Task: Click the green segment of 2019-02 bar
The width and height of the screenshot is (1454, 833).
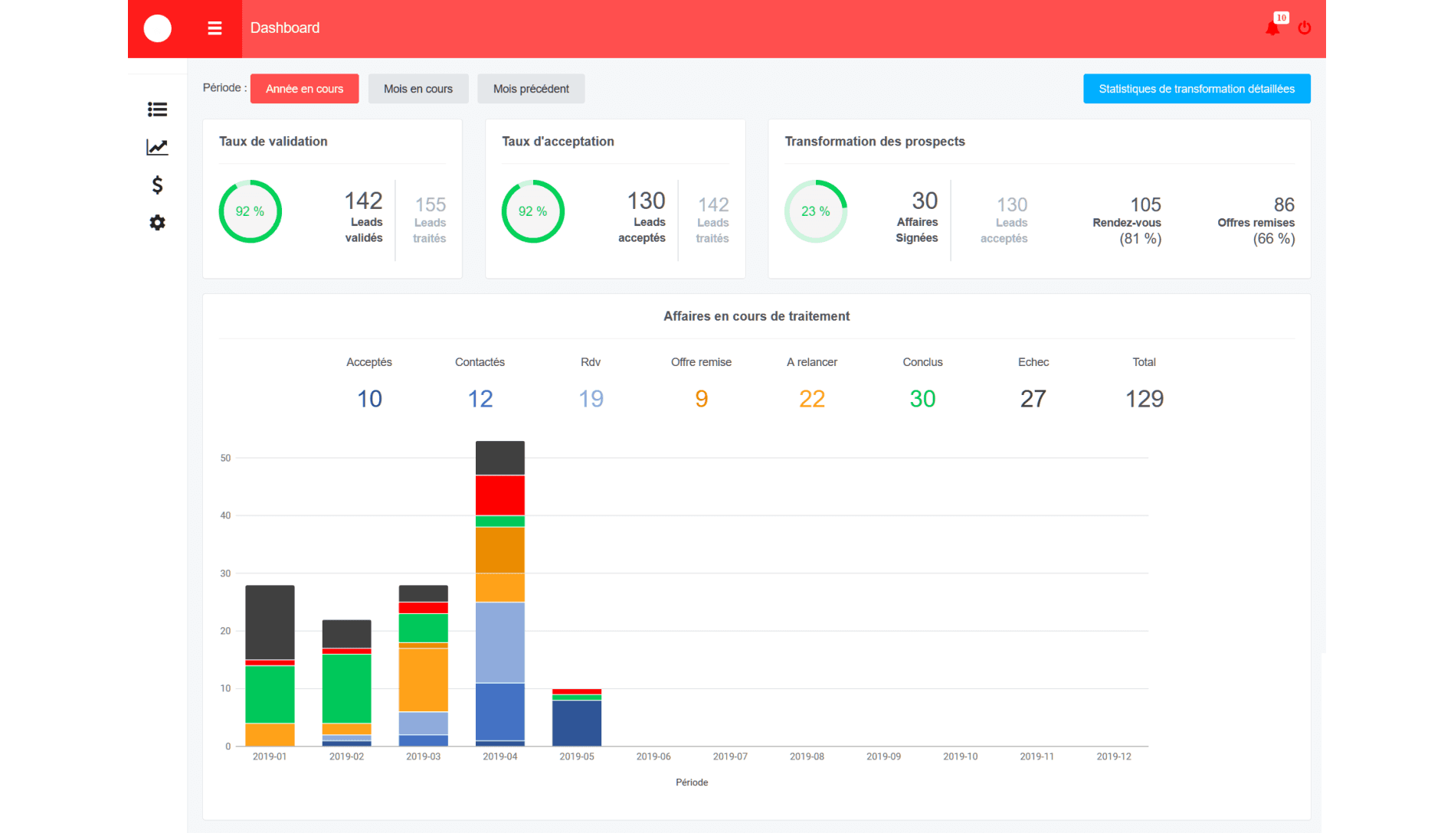Action: pos(346,688)
